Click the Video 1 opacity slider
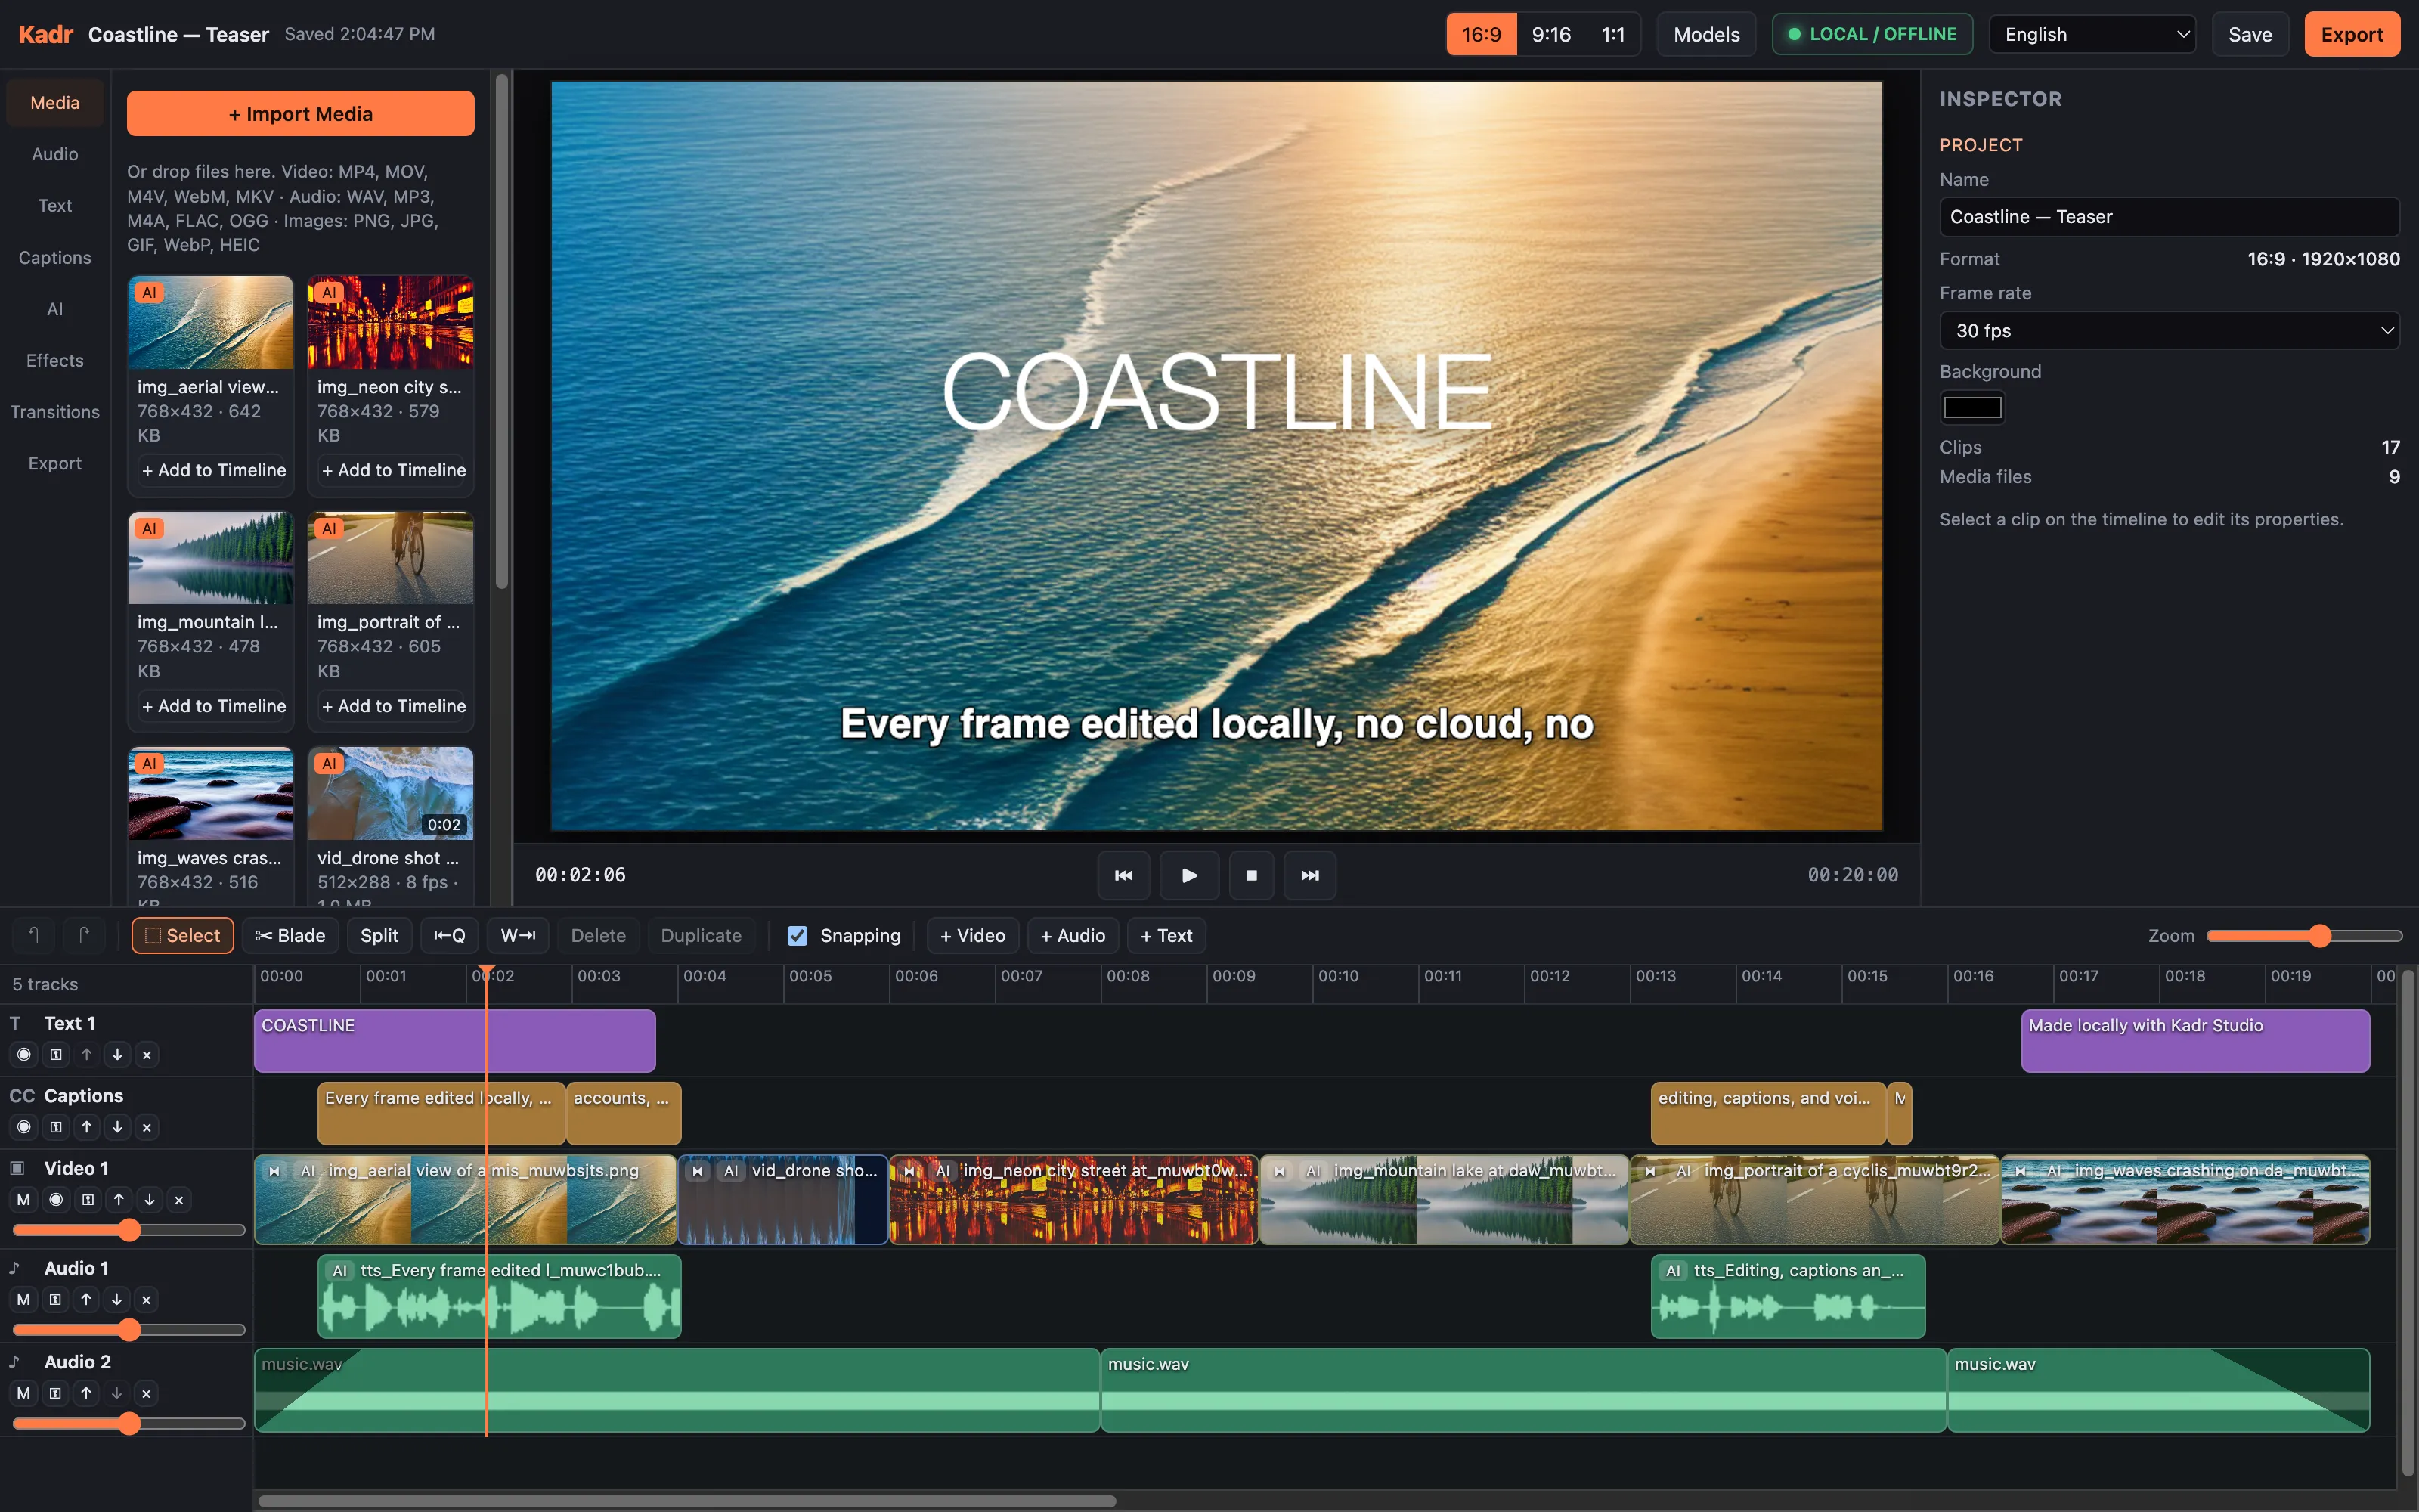 click(128, 1230)
